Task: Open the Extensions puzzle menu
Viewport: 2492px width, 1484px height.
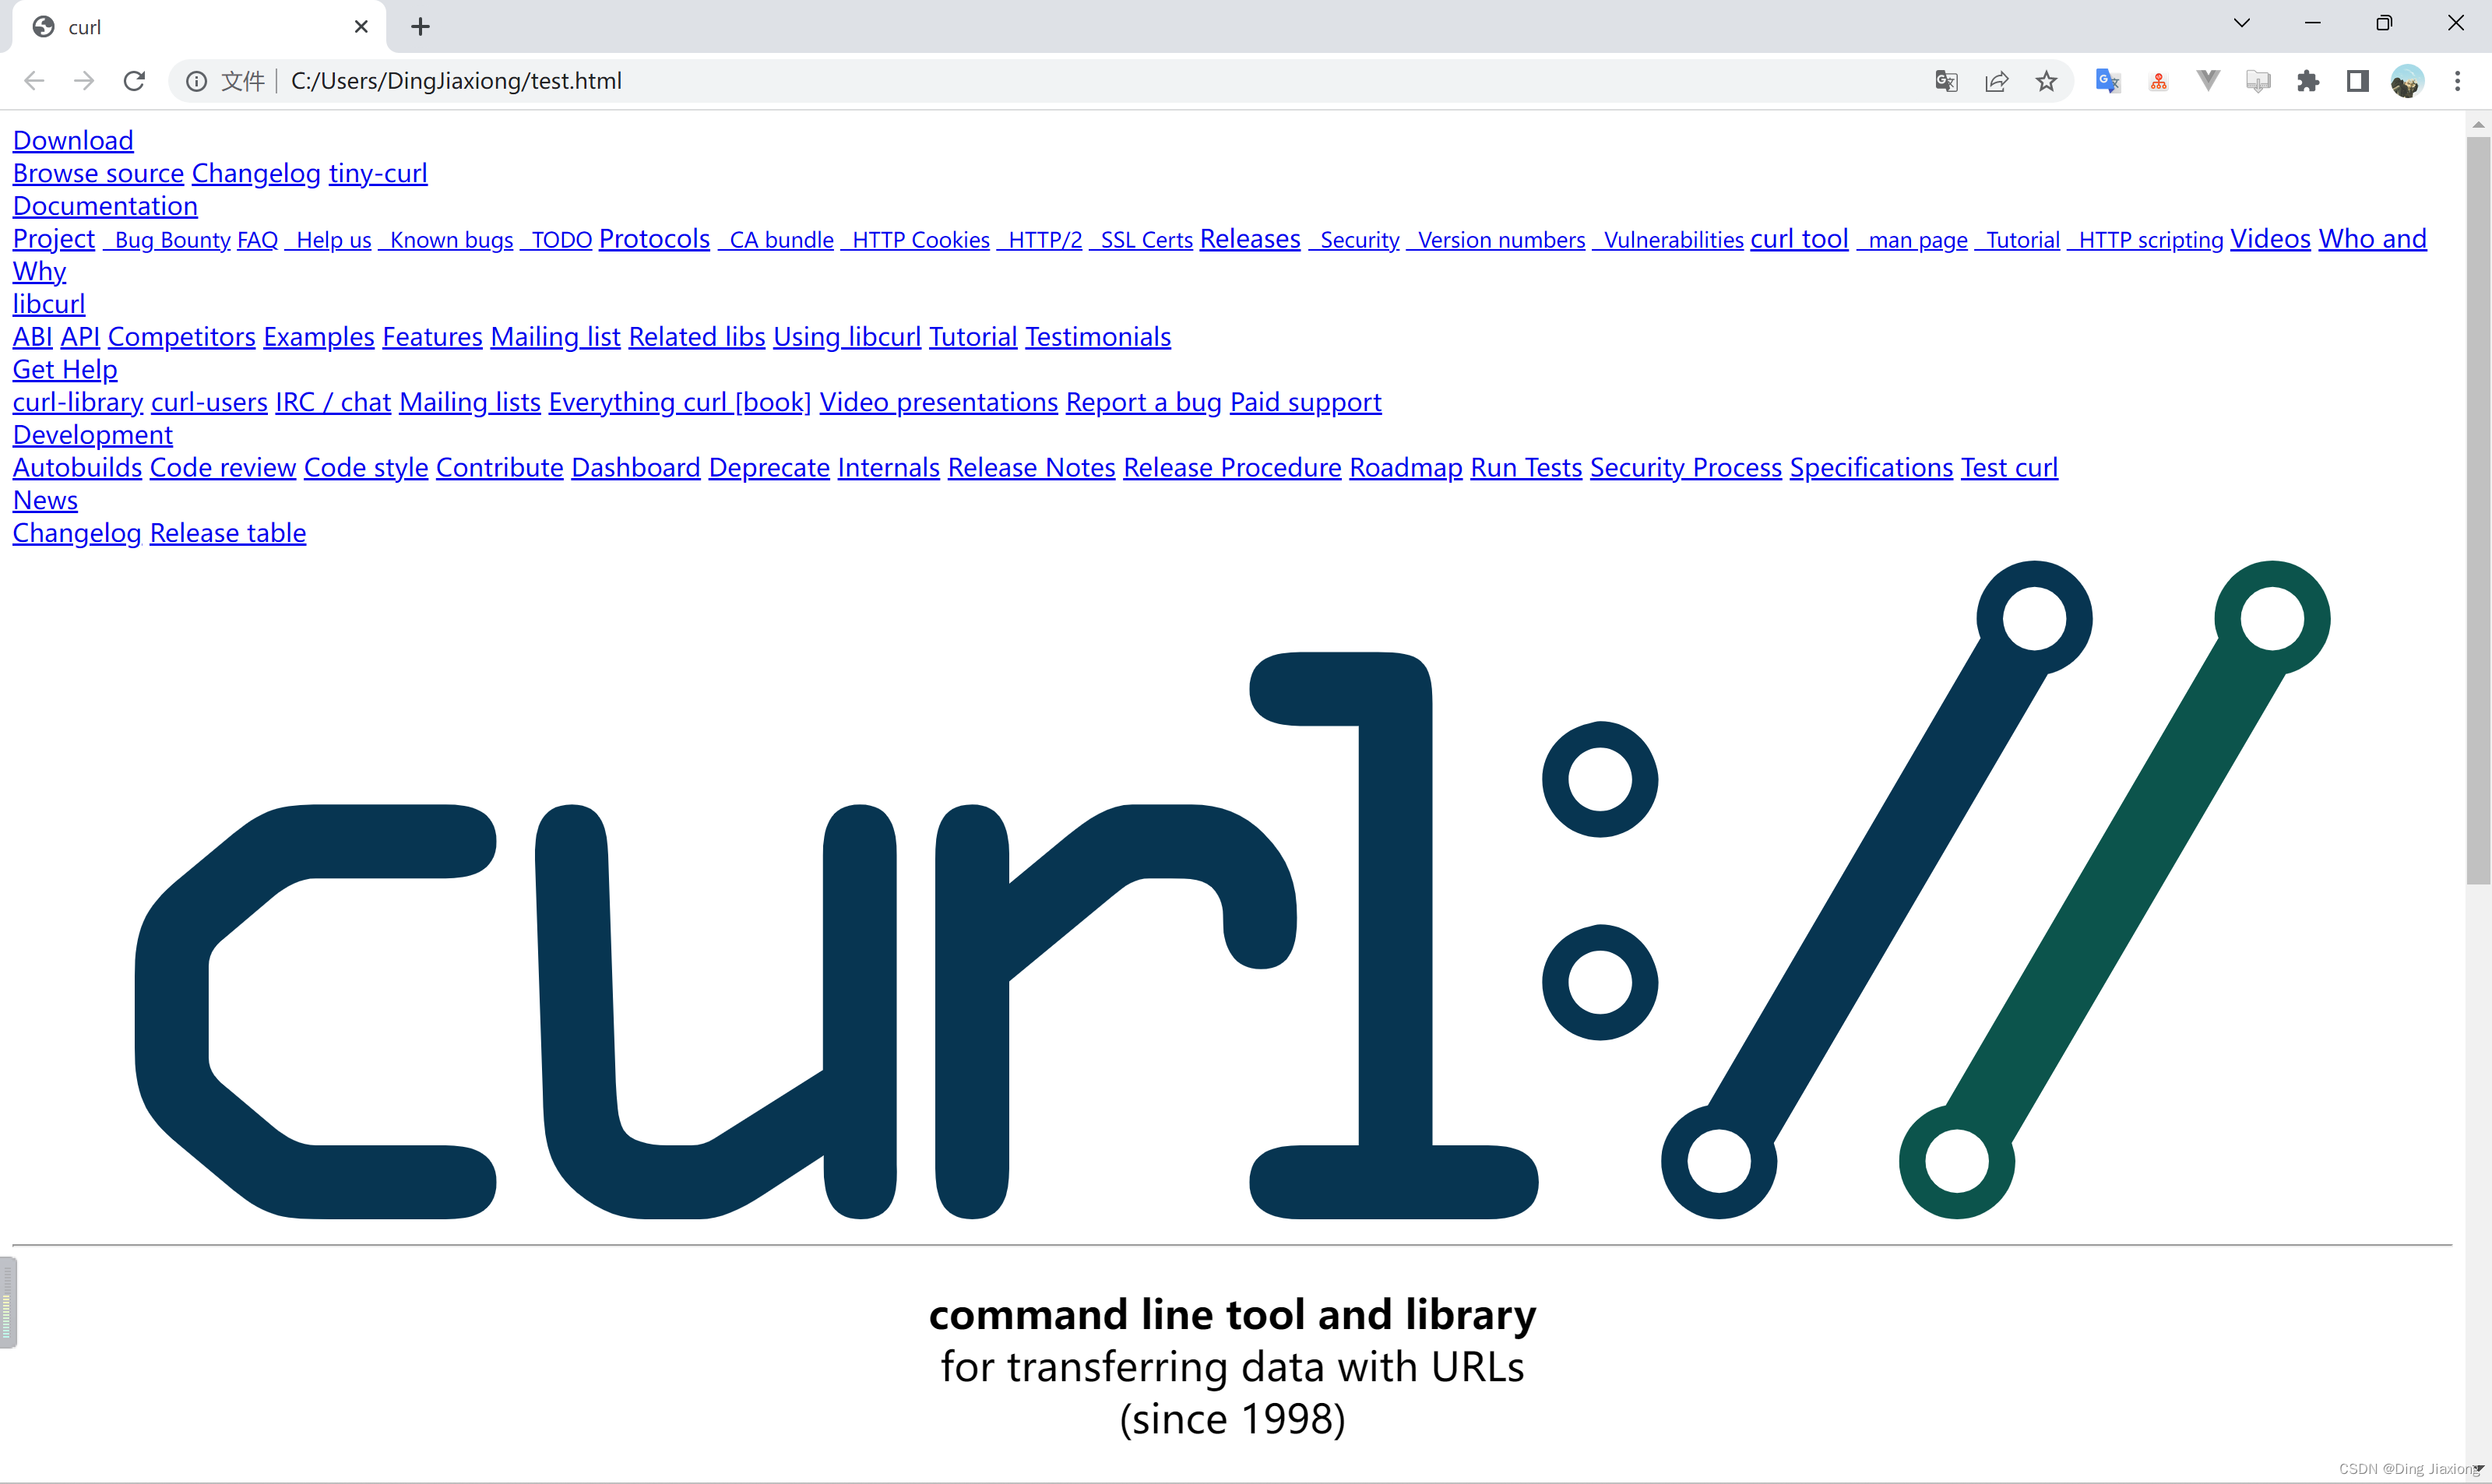Action: (2308, 81)
